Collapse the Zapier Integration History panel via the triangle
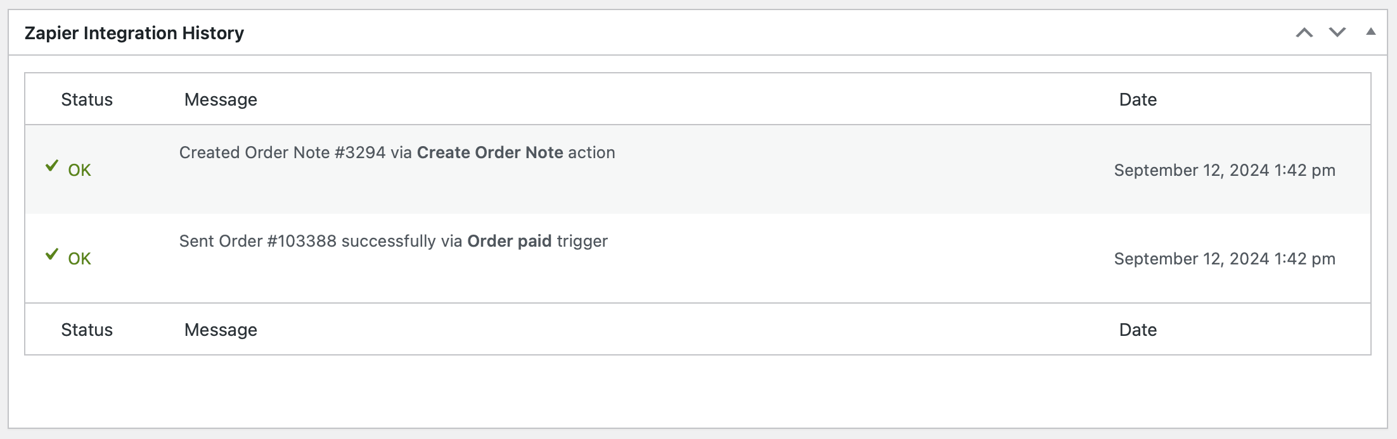Image resolution: width=1397 pixels, height=439 pixels. tap(1370, 32)
